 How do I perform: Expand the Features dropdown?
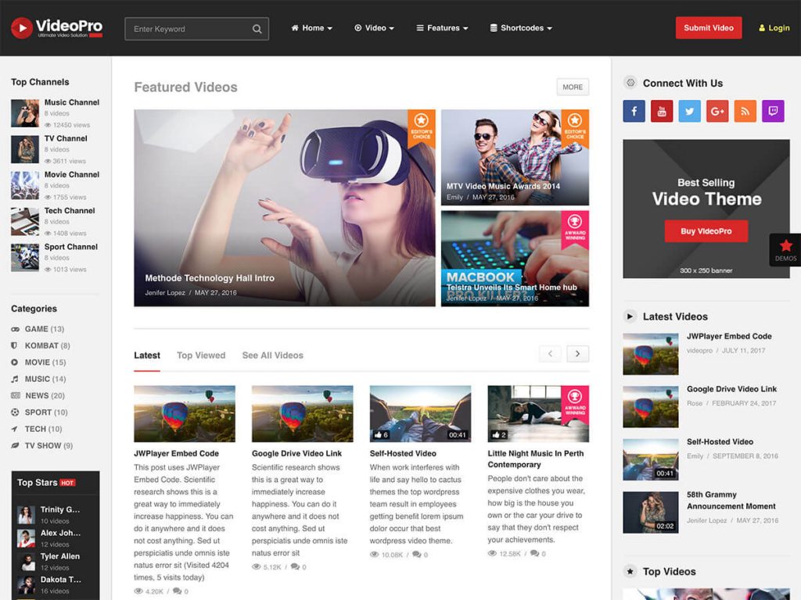click(441, 27)
